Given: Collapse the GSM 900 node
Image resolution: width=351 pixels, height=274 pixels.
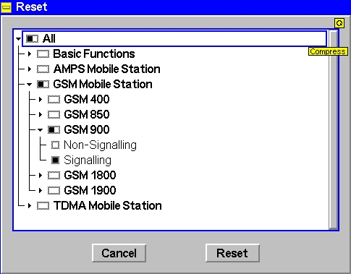Looking at the screenshot, I should pos(41,130).
